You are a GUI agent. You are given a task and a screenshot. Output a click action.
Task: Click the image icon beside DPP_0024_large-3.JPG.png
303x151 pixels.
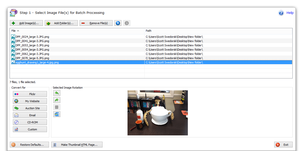click(13, 37)
